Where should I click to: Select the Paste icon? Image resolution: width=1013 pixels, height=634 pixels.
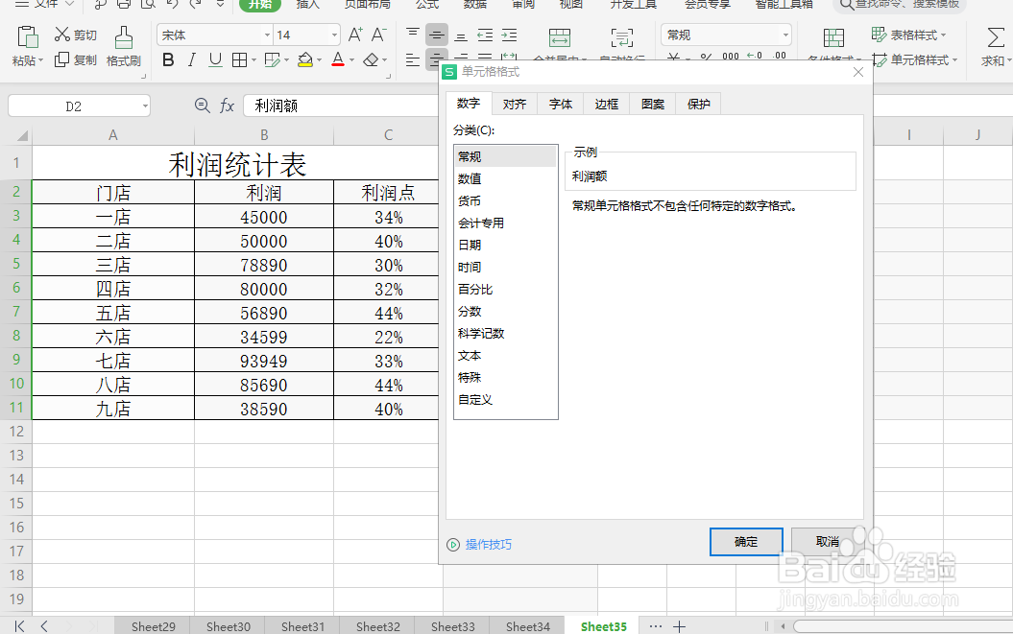(27, 38)
